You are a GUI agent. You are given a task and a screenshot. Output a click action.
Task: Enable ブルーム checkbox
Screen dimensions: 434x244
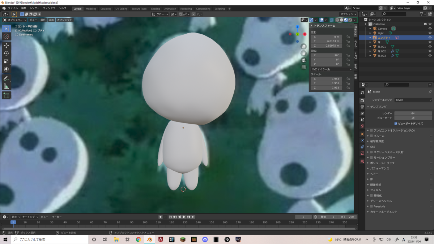click(371, 136)
